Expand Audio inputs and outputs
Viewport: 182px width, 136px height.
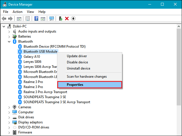[9, 32]
